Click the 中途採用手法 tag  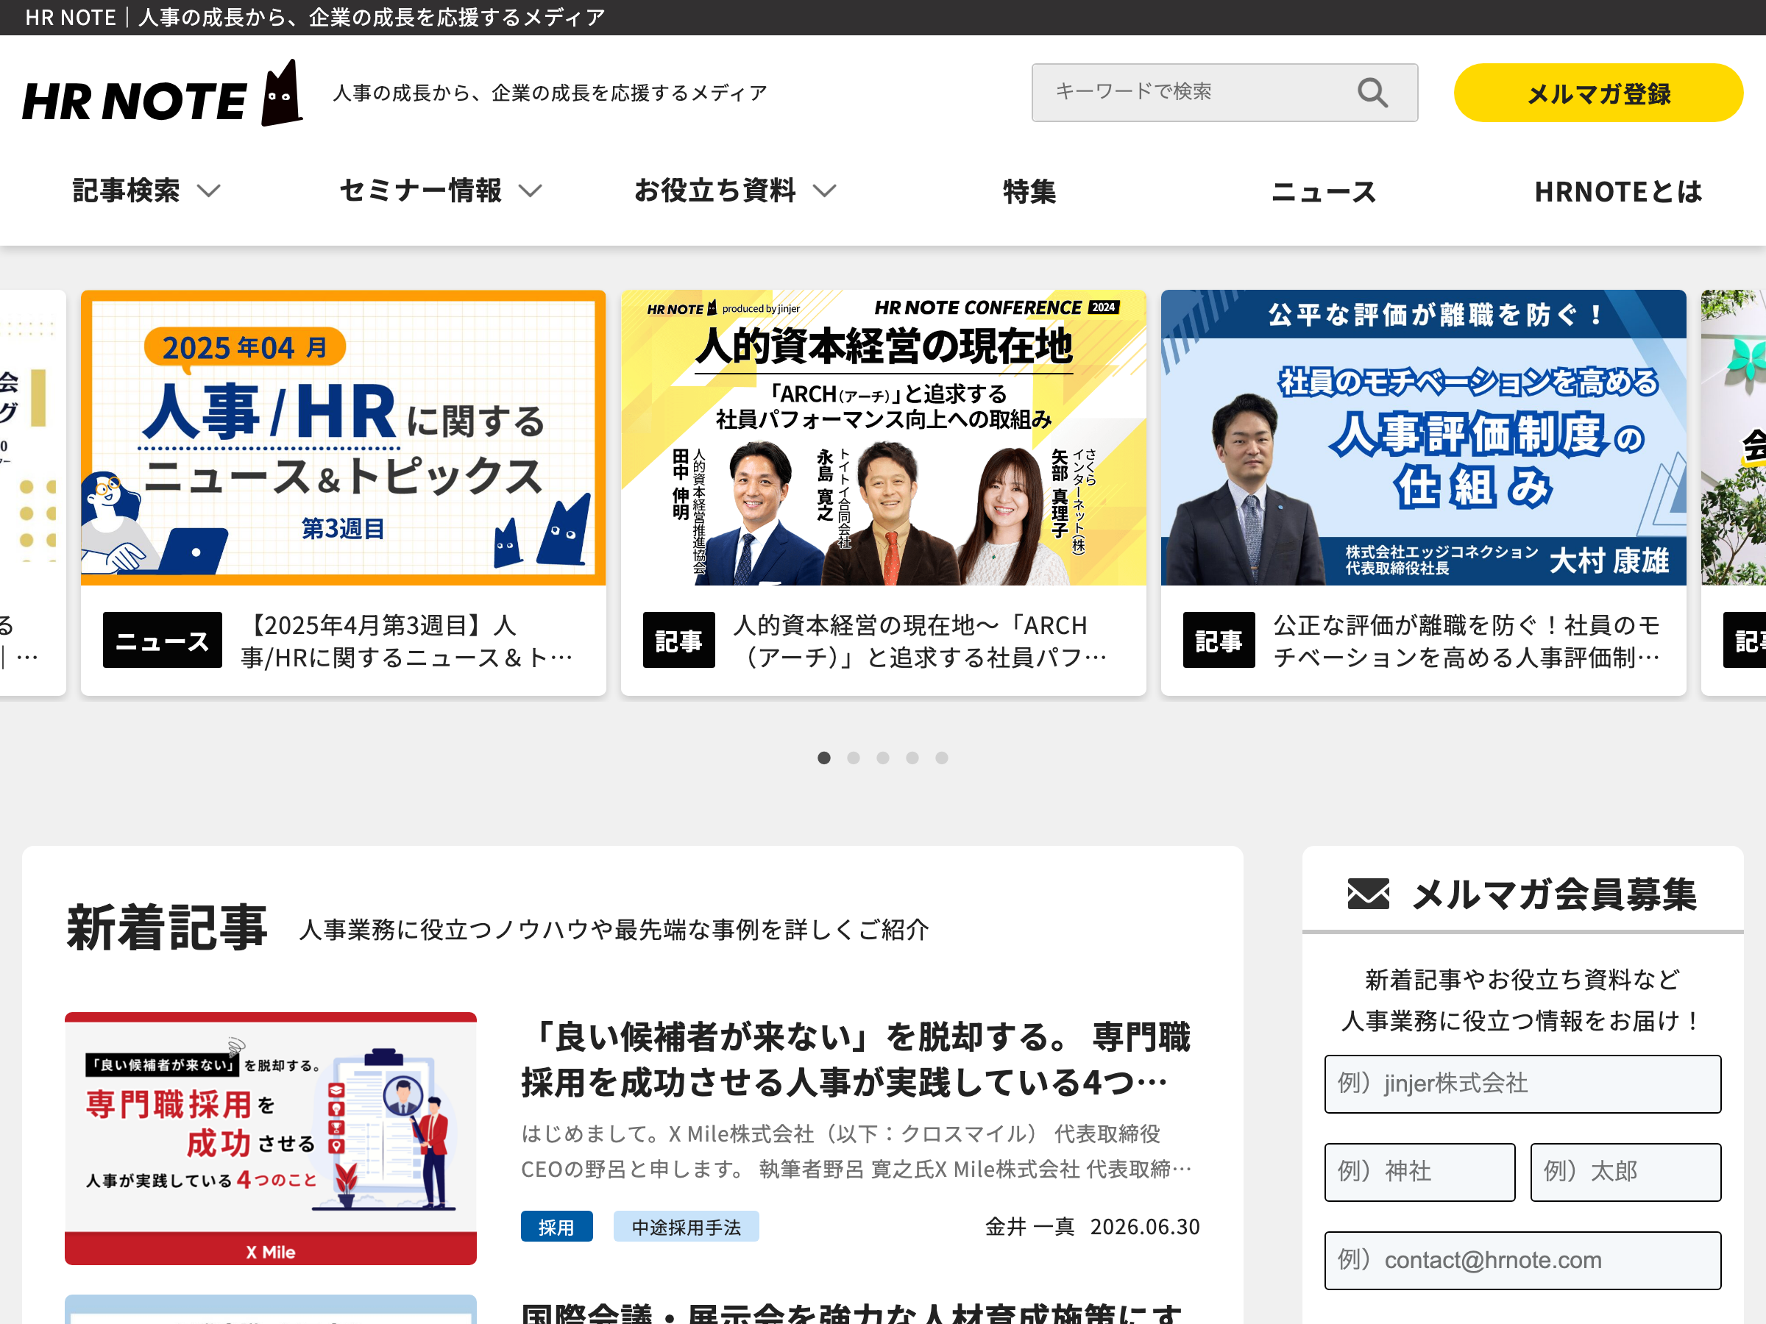click(x=686, y=1227)
